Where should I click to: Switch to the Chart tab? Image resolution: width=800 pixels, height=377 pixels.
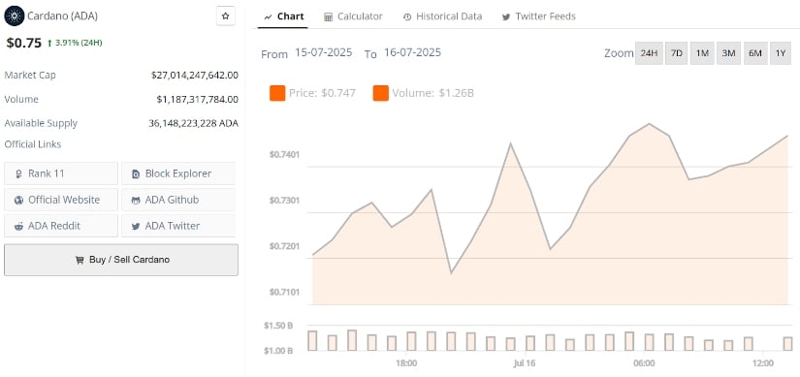coord(284,16)
